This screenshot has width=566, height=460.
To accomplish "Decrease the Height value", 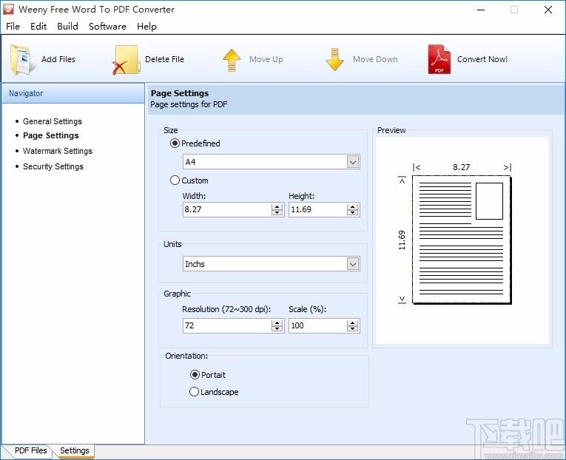I will point(352,212).
